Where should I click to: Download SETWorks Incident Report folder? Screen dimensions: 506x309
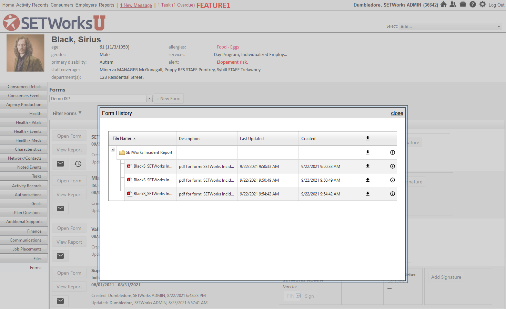click(368, 152)
